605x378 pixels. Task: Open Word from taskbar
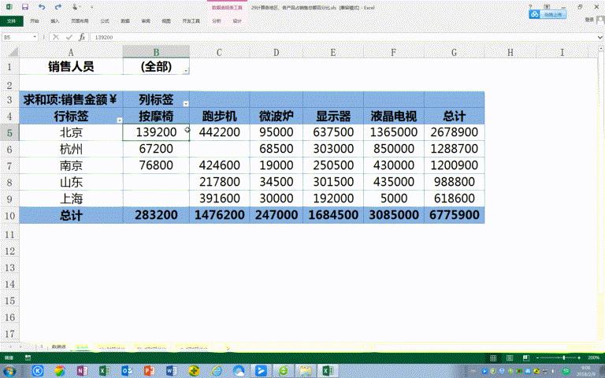click(171, 371)
